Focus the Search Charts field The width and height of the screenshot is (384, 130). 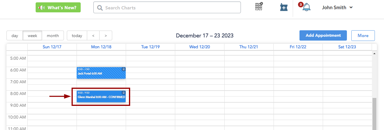coord(171,8)
